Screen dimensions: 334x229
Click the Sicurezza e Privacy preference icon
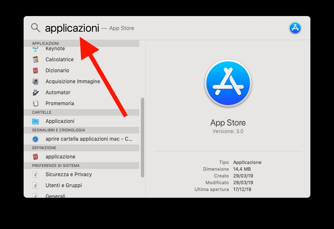[35, 174]
